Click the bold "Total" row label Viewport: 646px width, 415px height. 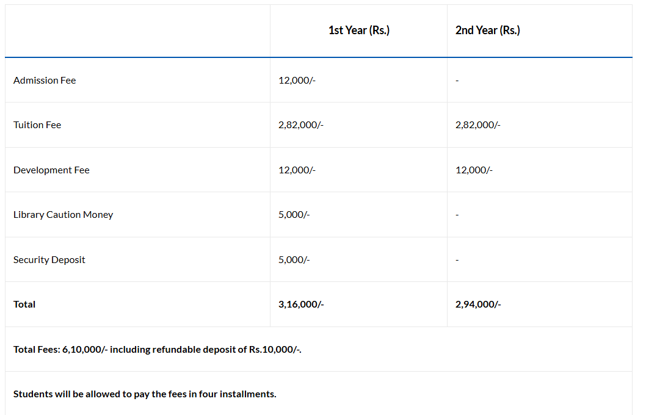coord(24,305)
